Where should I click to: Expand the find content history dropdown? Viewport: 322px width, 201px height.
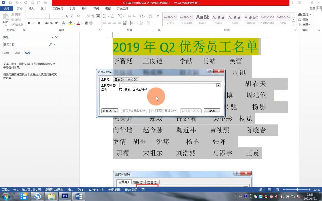[218, 85]
